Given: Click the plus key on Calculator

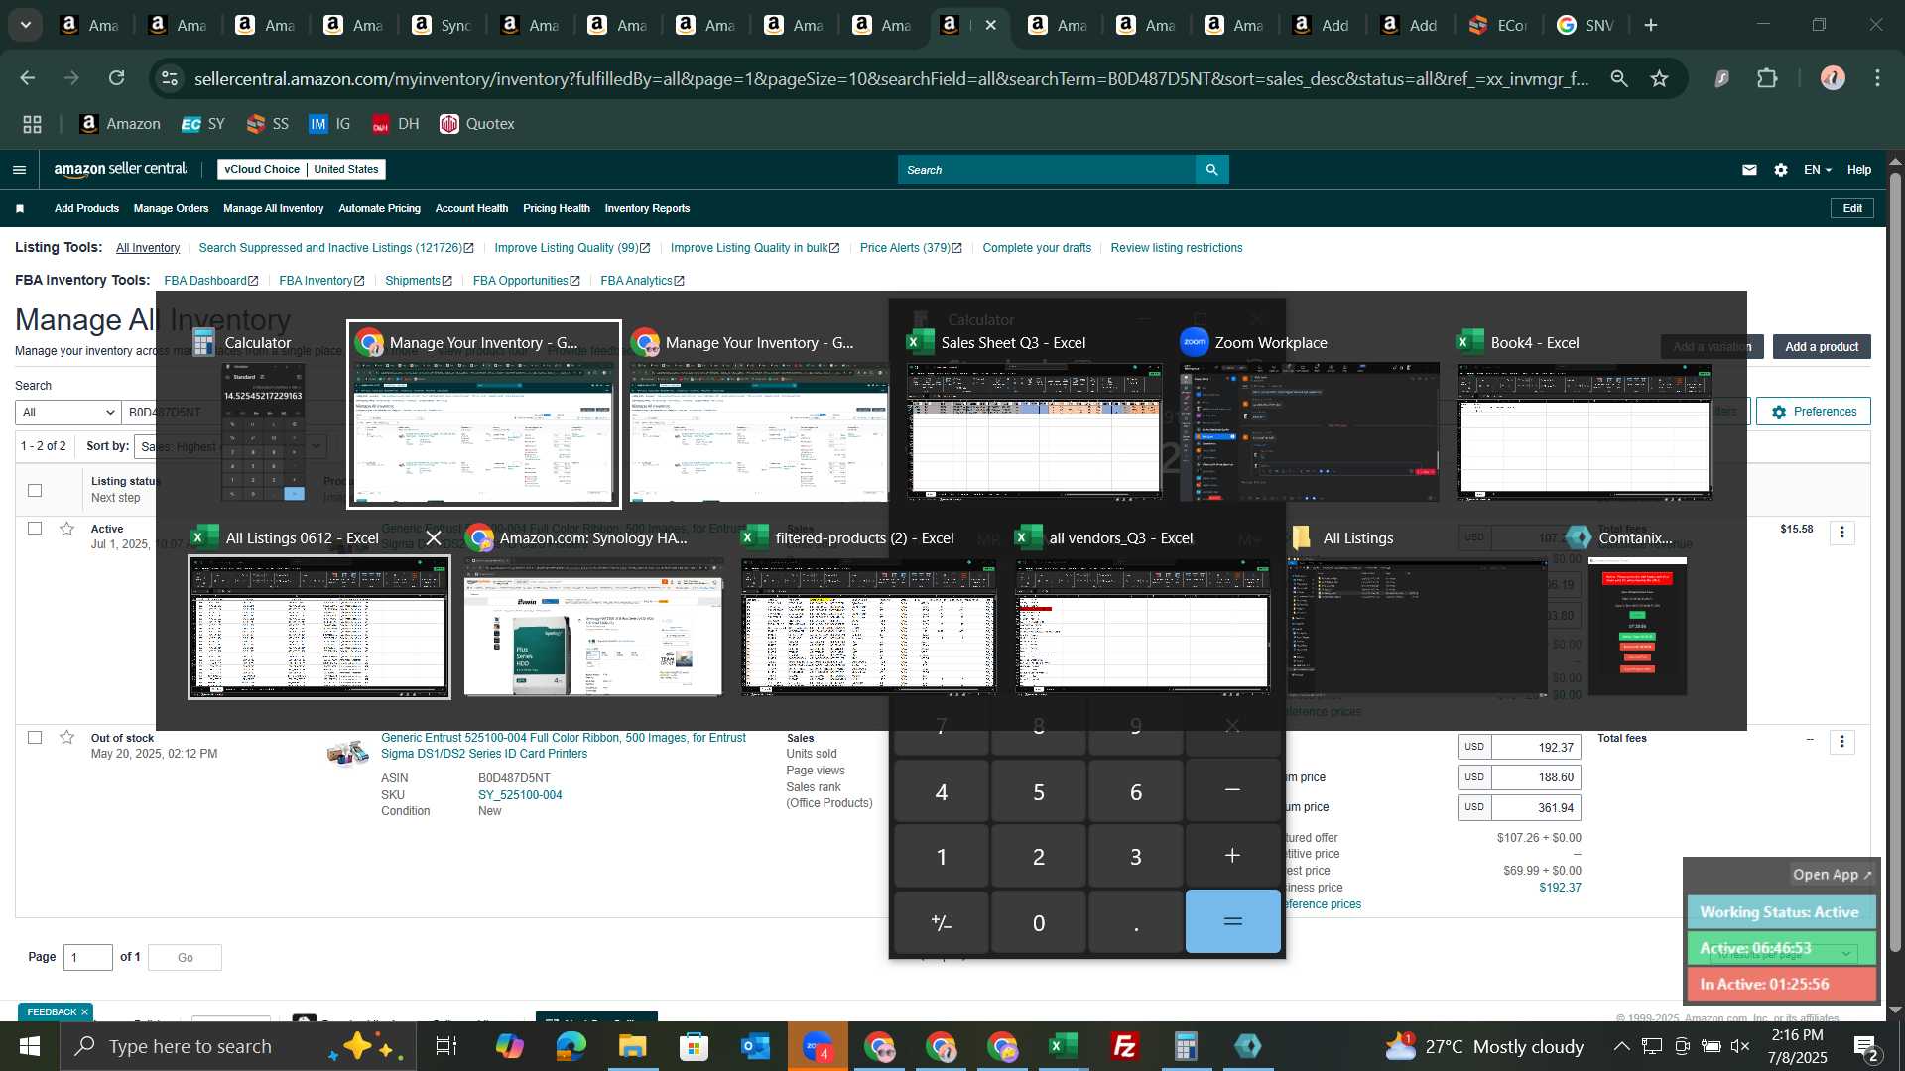Looking at the screenshot, I should click(1233, 857).
